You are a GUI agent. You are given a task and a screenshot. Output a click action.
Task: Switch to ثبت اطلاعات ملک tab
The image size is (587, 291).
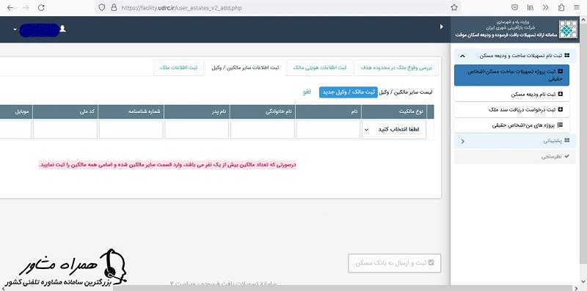(x=179, y=67)
